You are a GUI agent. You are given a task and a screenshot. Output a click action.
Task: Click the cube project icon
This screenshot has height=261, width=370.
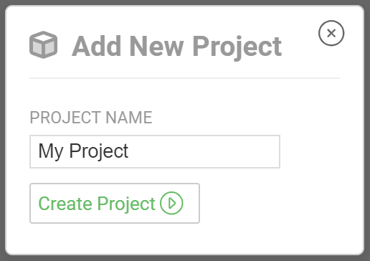click(43, 44)
